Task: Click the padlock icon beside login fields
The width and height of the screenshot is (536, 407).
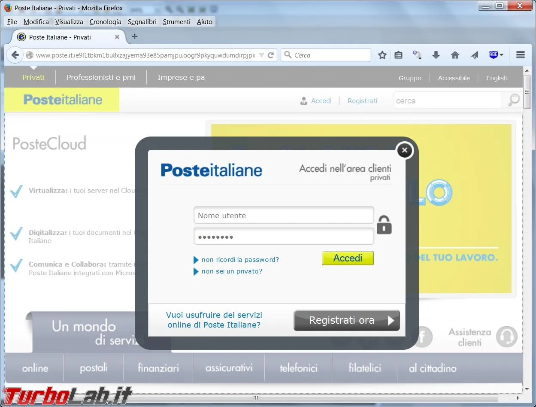Action: [x=384, y=225]
